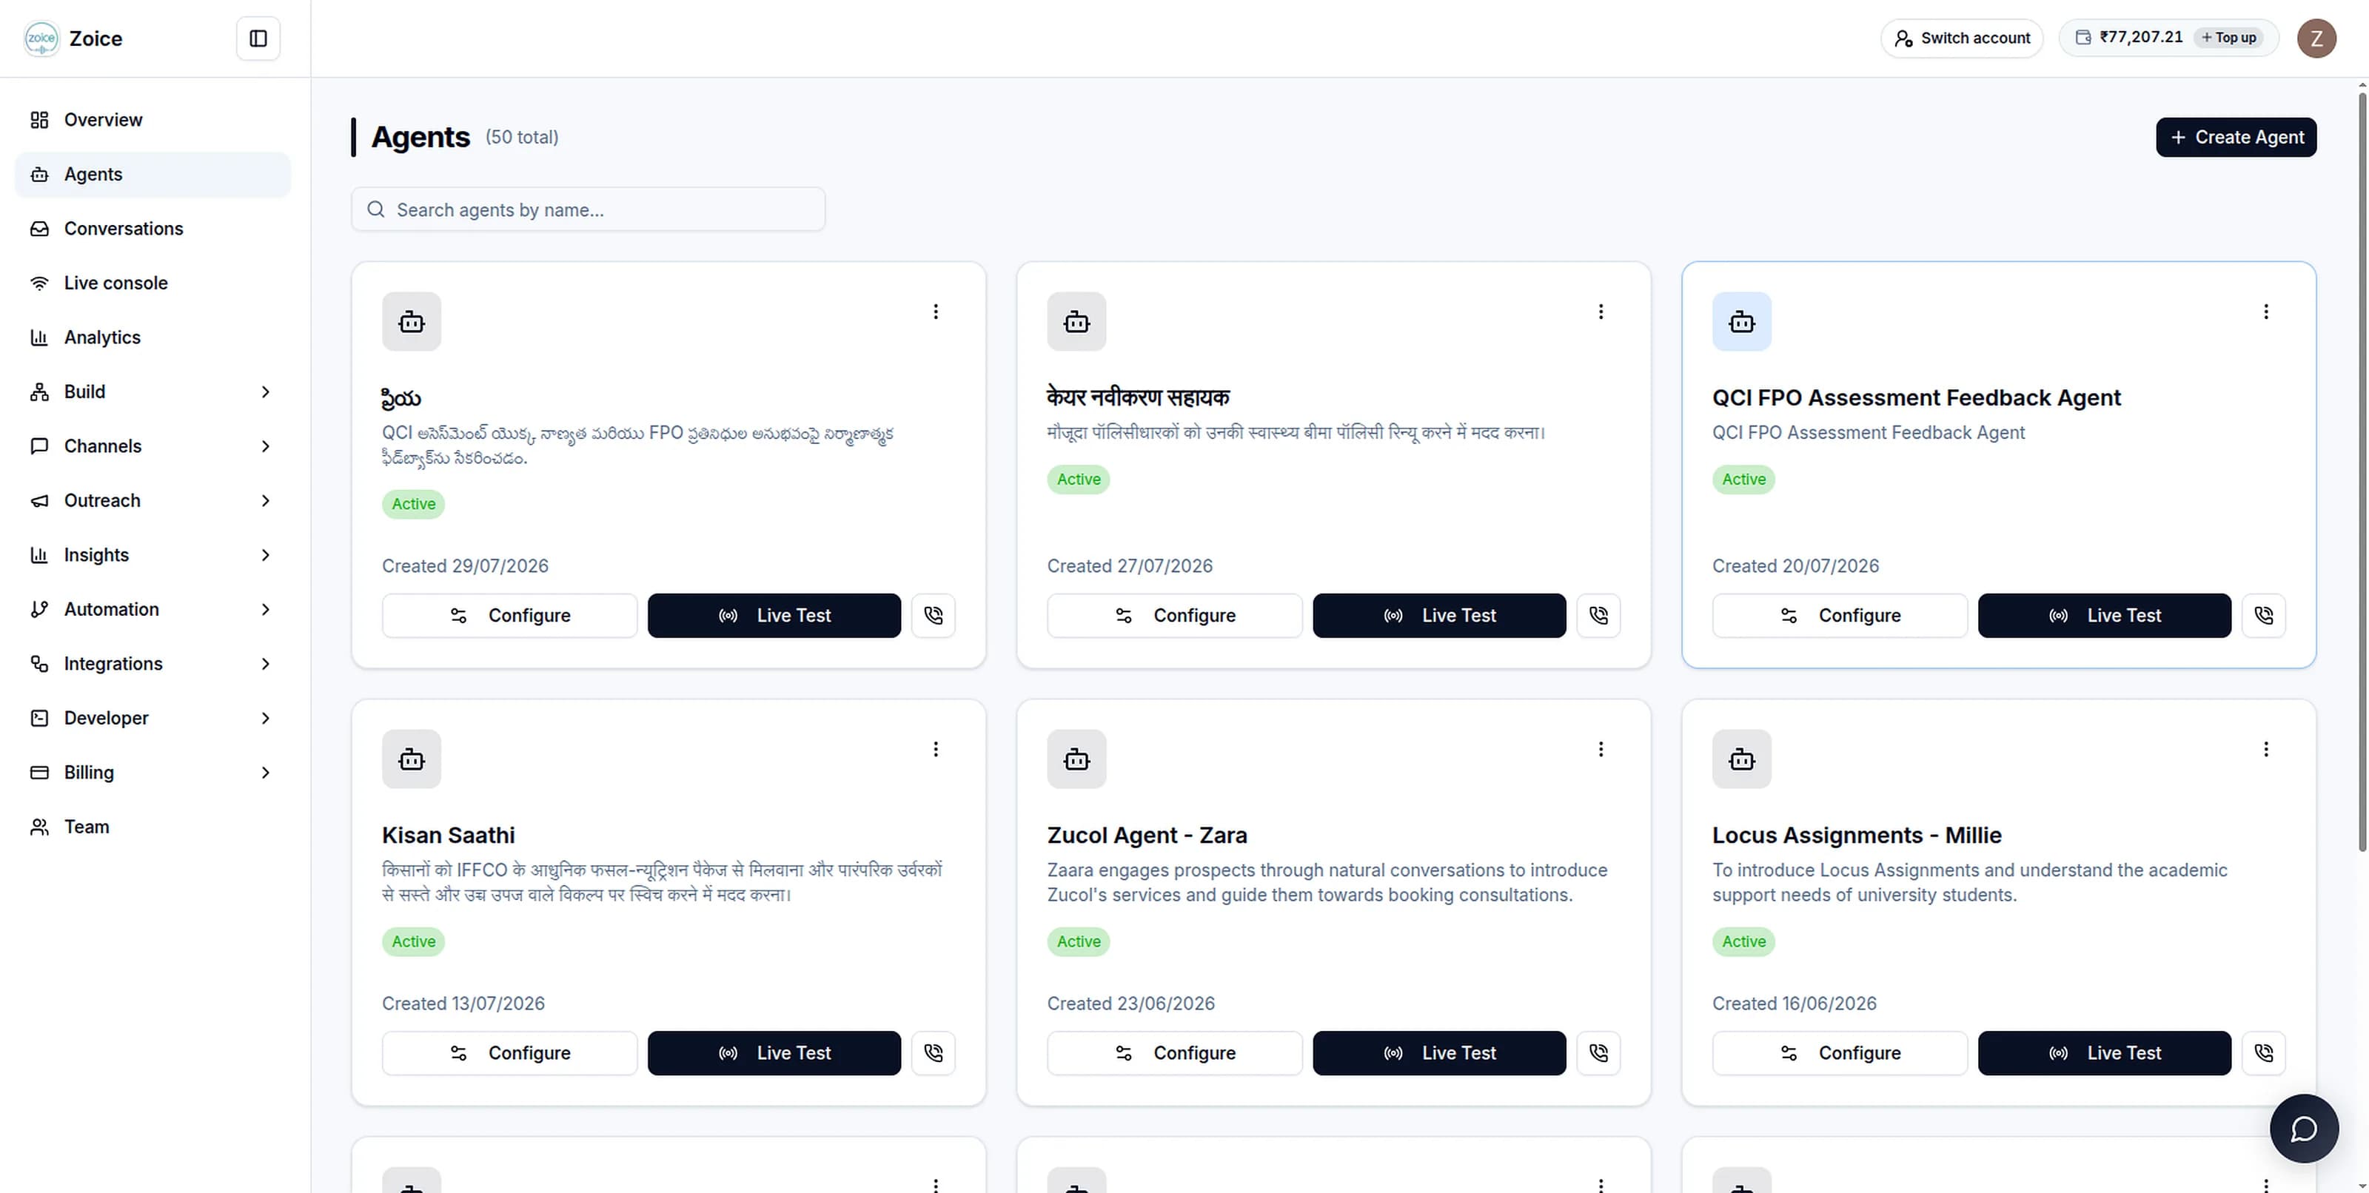
Task: Open the Zoice logo home
Action: coord(41,38)
